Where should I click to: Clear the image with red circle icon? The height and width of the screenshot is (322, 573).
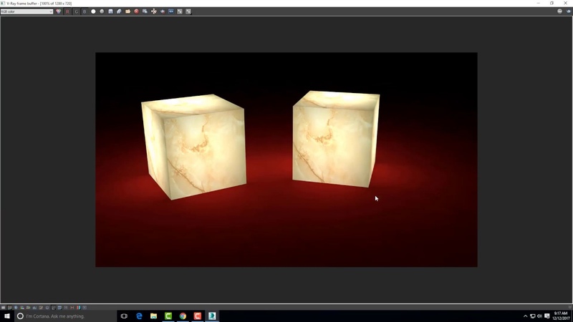[136, 11]
